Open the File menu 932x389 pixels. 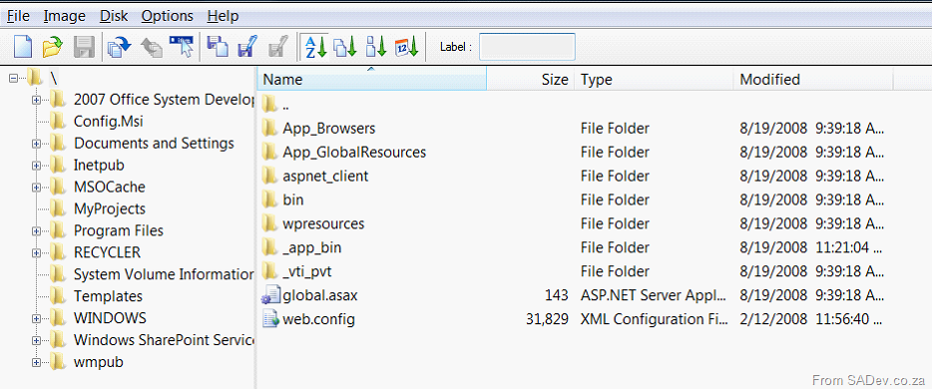click(18, 16)
